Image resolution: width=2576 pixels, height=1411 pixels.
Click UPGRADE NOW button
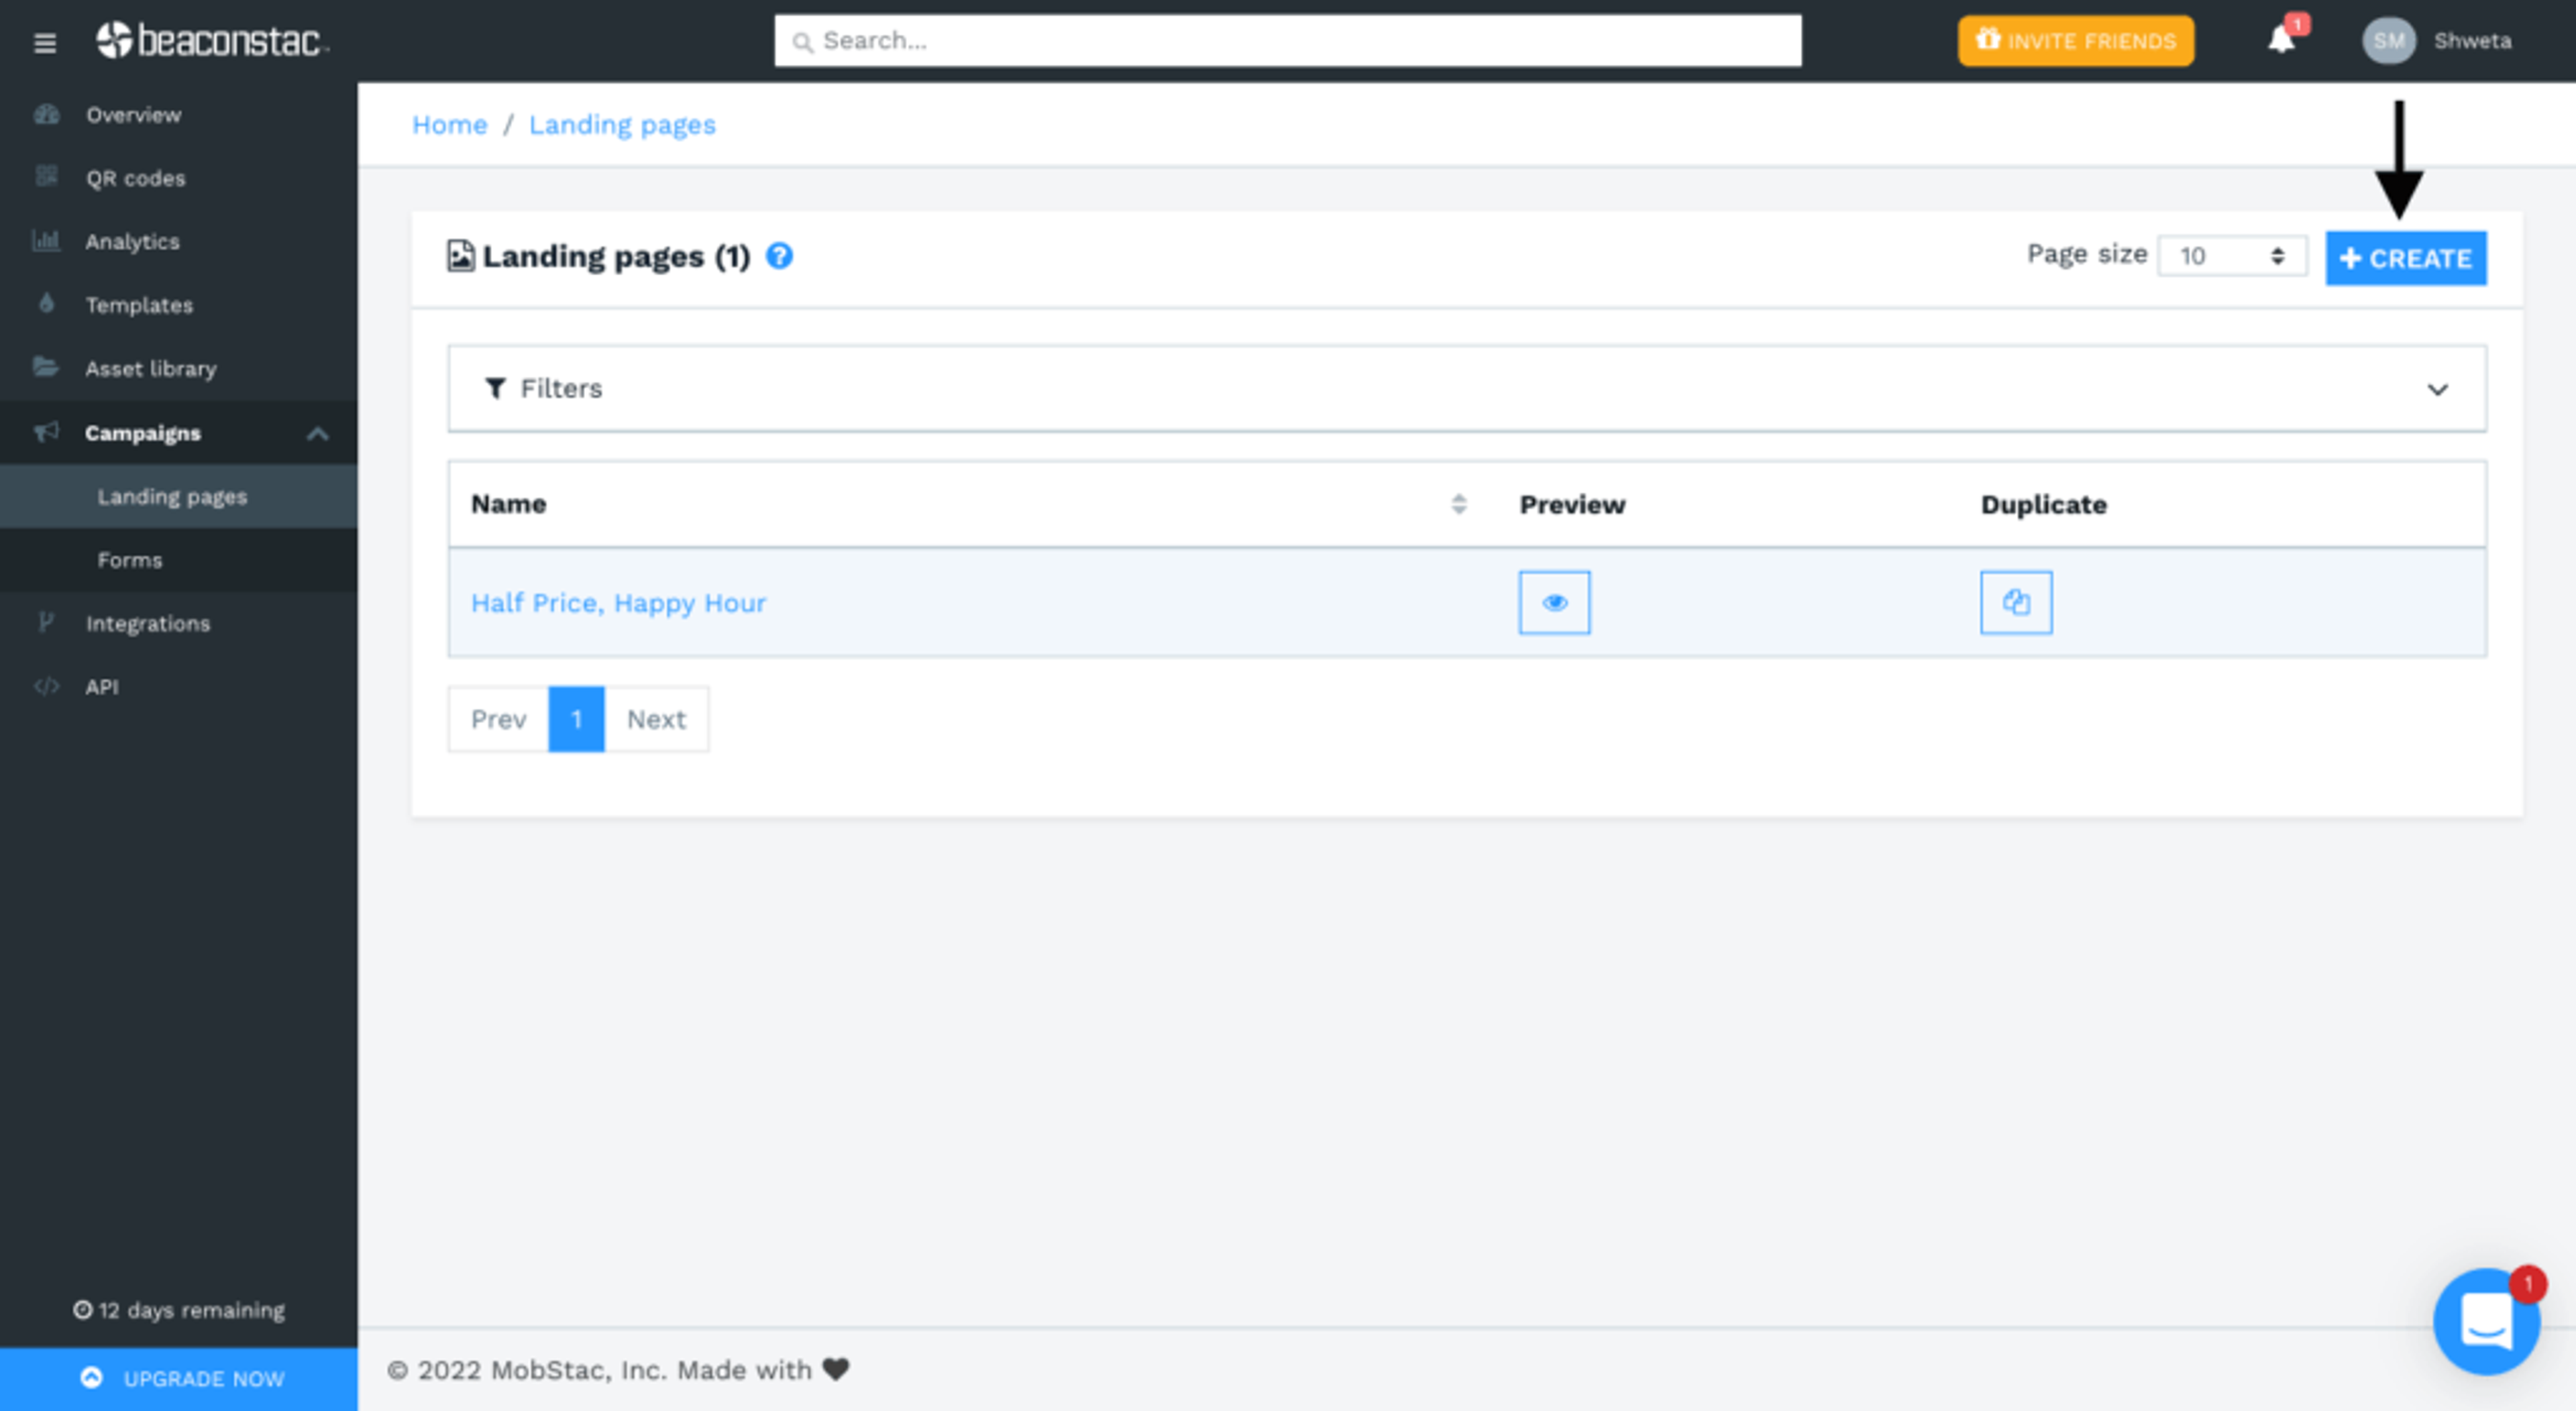(x=178, y=1378)
